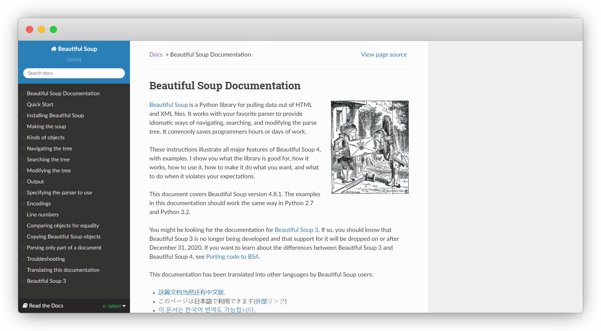Viewport: 601px width, 331px height.
Task: Click the Beautiful Soup Documentation page heading
Action: [x=225, y=86]
